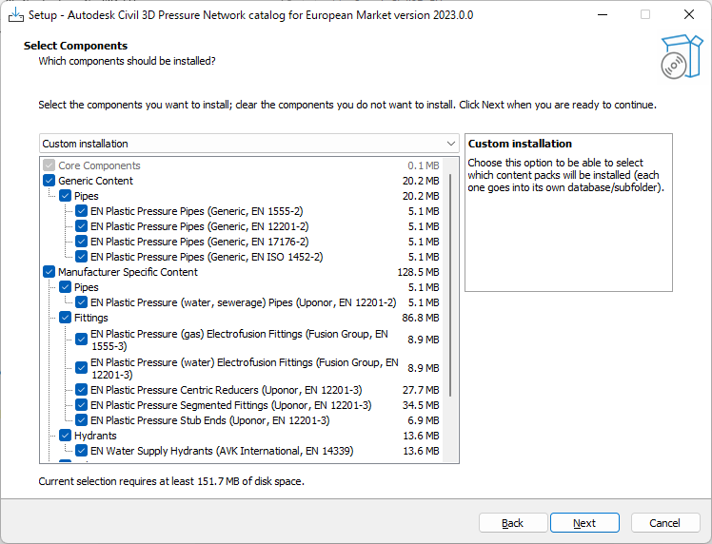
Task: Click the component list vertical scrollbar
Action: [450, 285]
